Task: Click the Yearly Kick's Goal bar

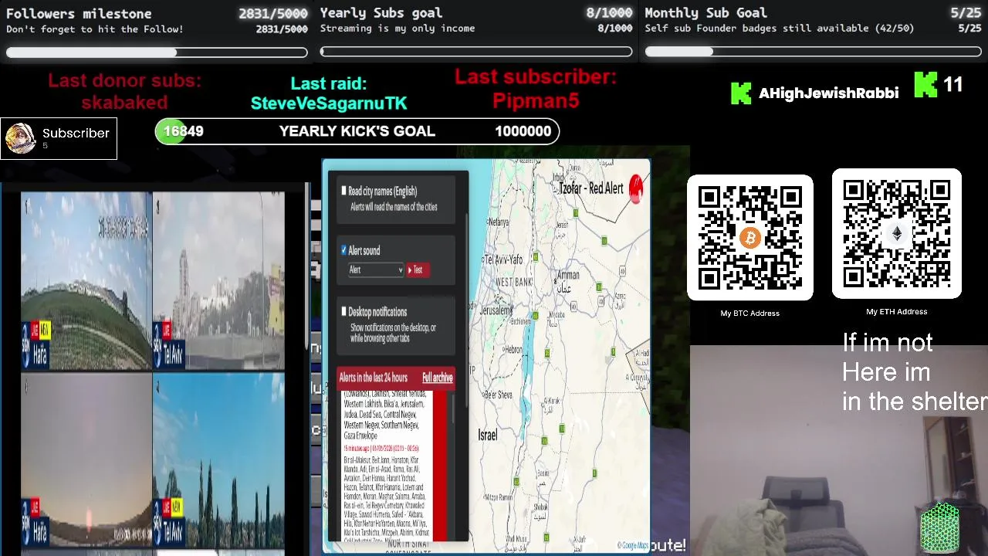Action: coord(357,131)
